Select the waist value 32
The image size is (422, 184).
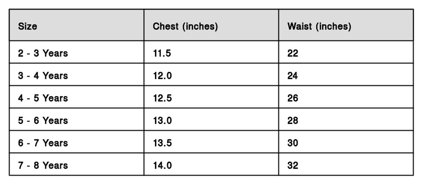point(293,165)
